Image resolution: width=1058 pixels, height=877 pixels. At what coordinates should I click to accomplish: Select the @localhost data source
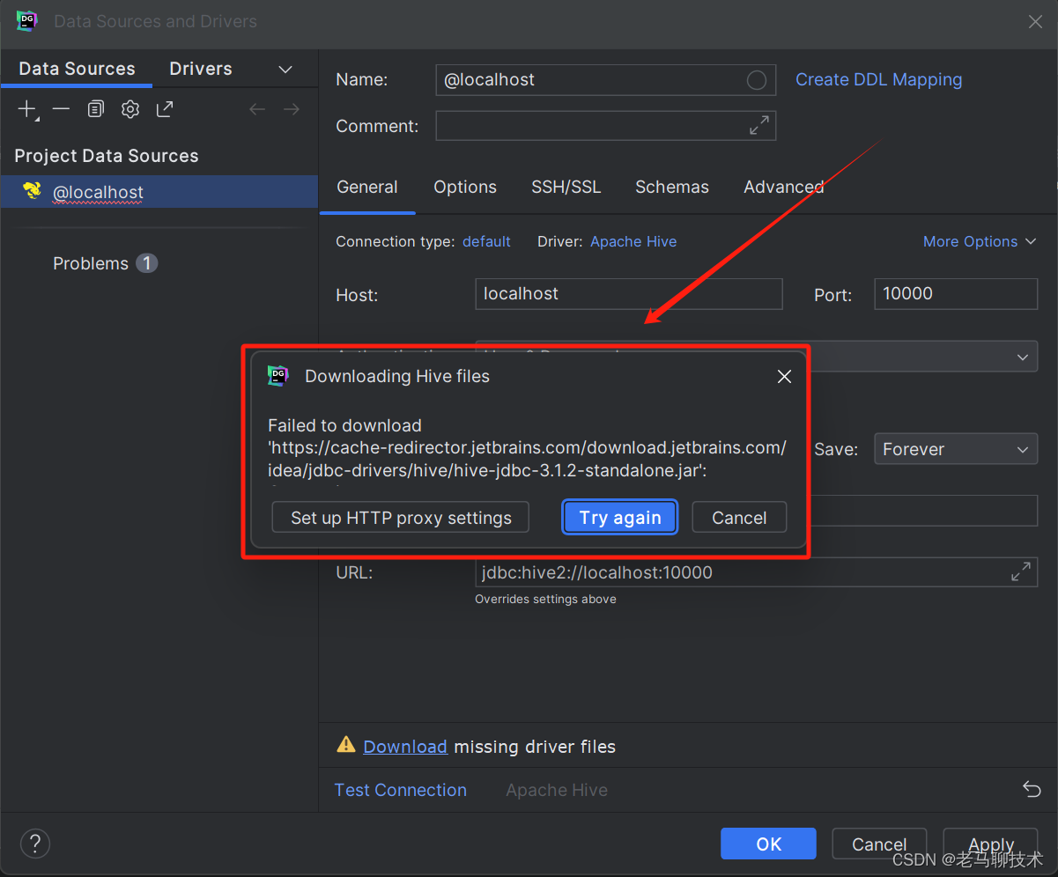(x=159, y=192)
